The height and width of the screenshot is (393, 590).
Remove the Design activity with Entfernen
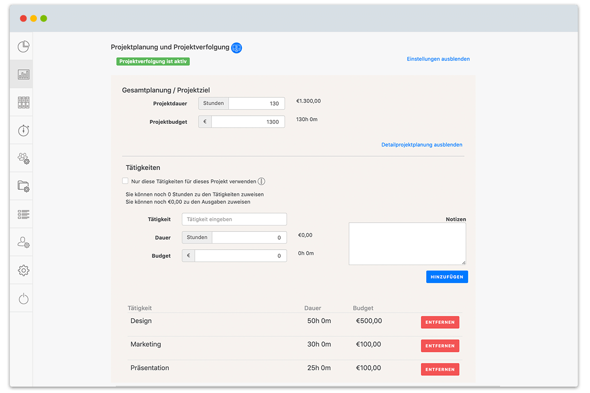pyautogui.click(x=440, y=322)
